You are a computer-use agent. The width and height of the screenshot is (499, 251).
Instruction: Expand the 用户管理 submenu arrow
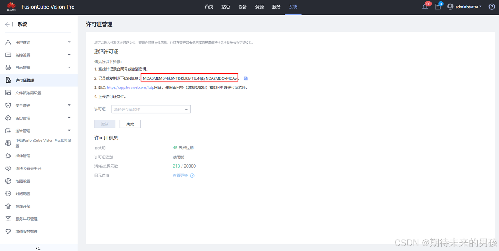pyautogui.click(x=69, y=42)
